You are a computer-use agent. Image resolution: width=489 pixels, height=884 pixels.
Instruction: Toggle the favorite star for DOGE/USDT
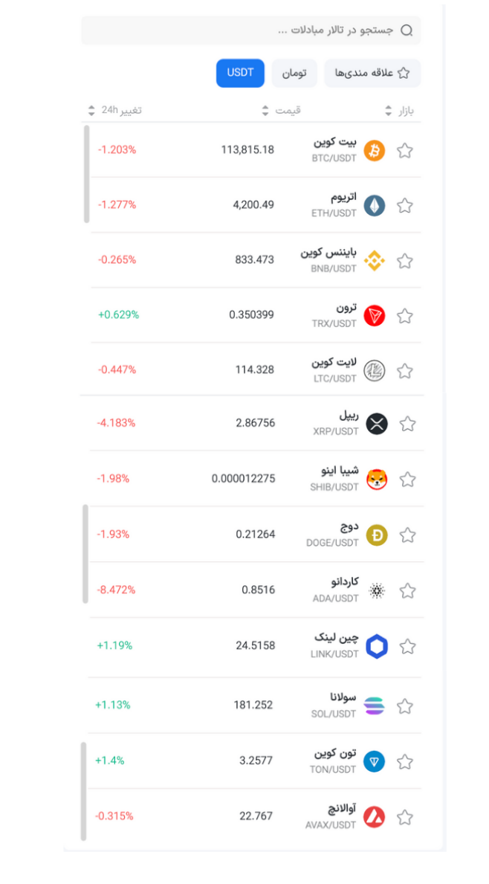407,535
